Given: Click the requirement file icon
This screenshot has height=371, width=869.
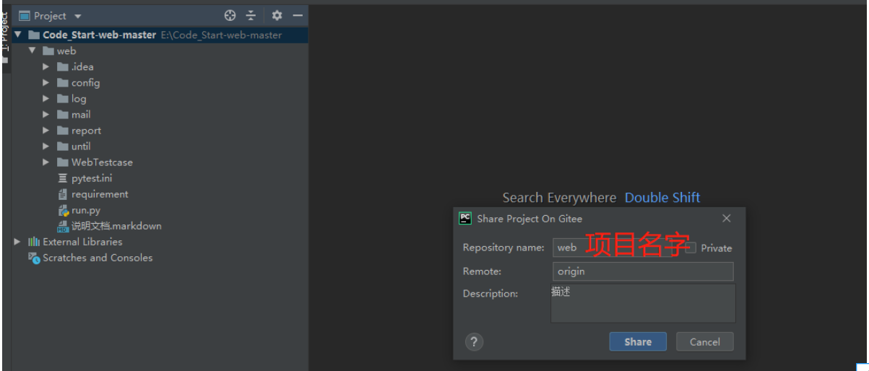Looking at the screenshot, I should 63,193.
